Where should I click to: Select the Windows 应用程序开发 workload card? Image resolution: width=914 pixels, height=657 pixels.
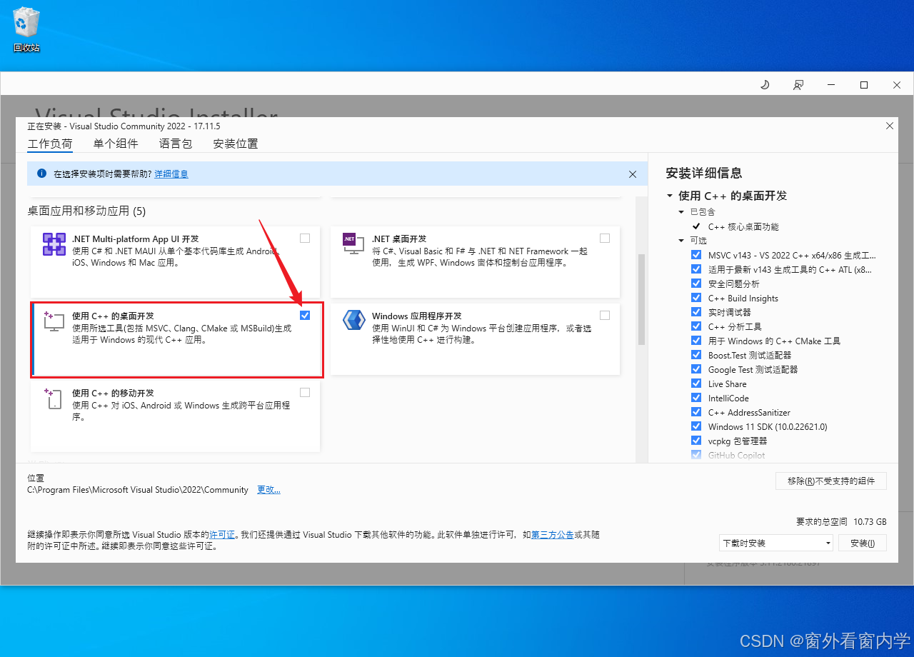[475, 339]
